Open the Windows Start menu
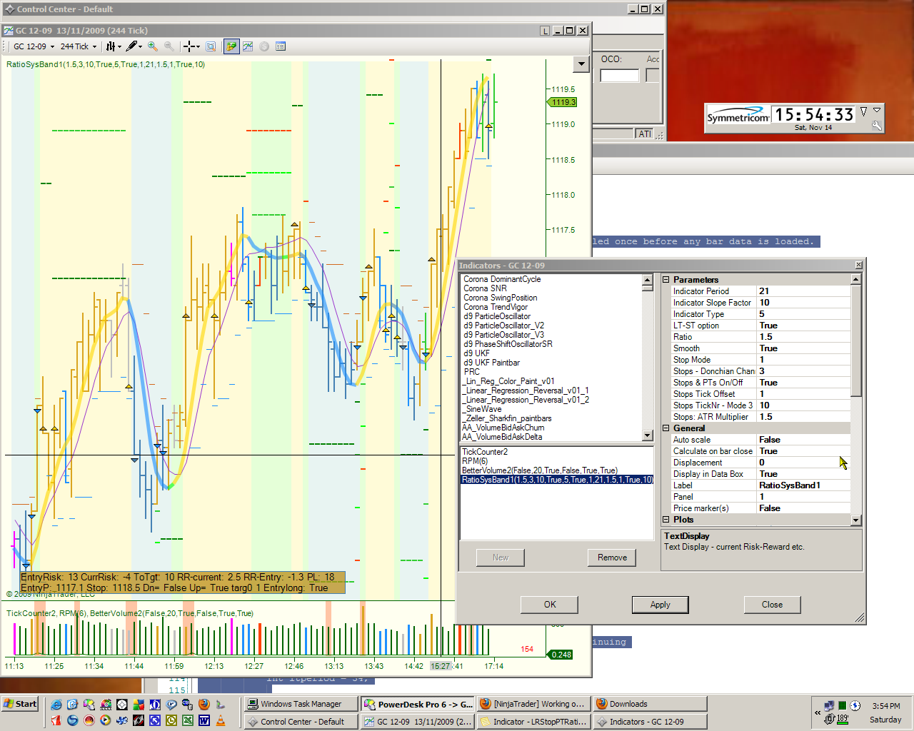The image size is (914, 731). tap(20, 704)
